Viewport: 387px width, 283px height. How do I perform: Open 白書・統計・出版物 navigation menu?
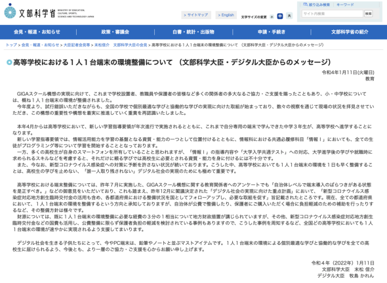pos(193,32)
